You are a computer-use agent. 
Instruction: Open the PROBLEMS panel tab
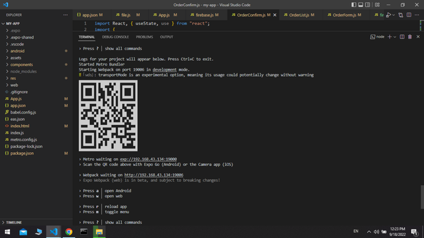pyautogui.click(x=144, y=37)
